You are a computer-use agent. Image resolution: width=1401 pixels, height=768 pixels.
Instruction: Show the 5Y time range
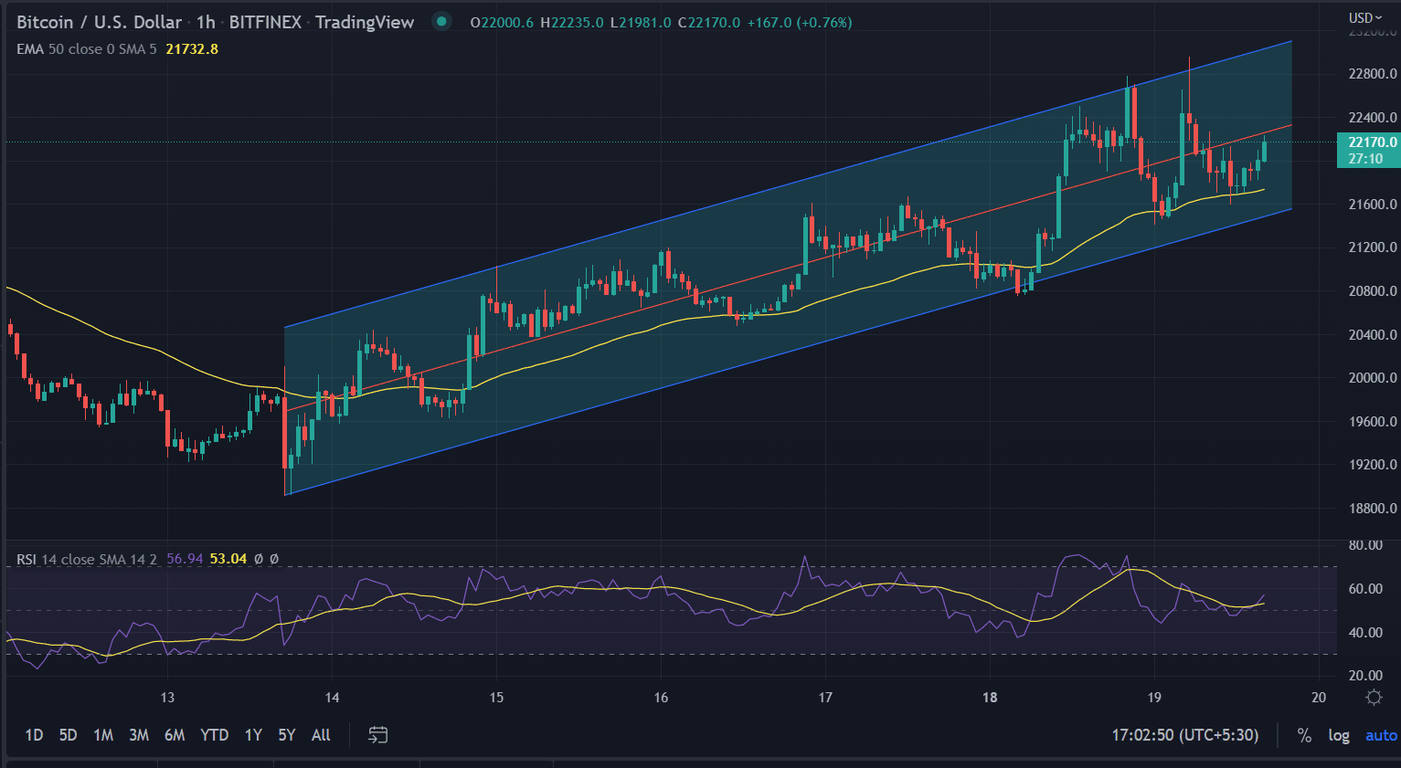(286, 735)
